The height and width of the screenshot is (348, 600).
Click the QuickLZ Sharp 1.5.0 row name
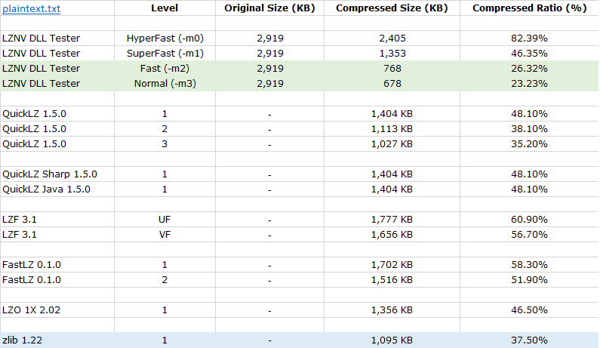click(x=50, y=174)
